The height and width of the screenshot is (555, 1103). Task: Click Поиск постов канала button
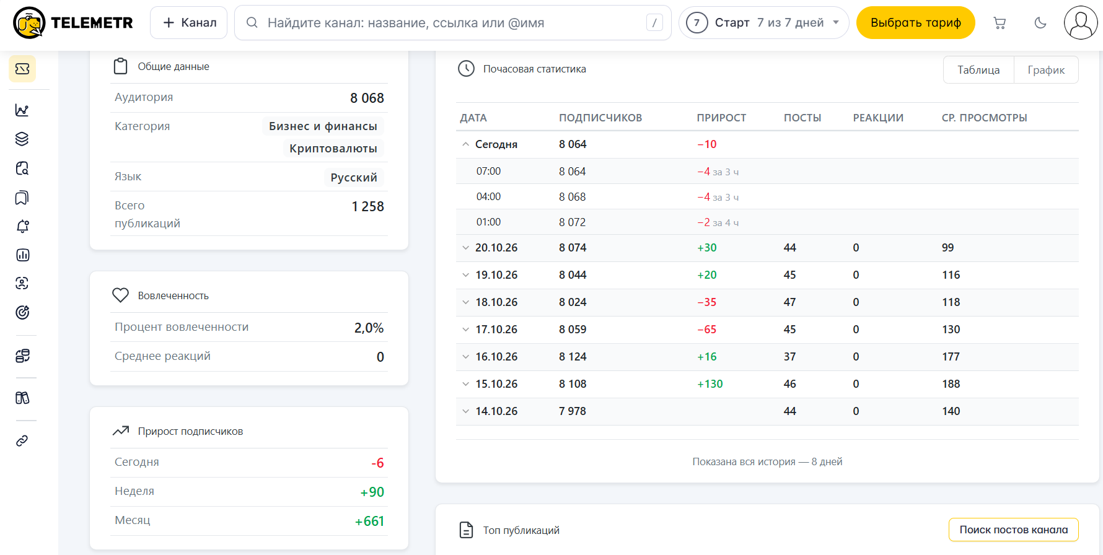[1014, 530]
